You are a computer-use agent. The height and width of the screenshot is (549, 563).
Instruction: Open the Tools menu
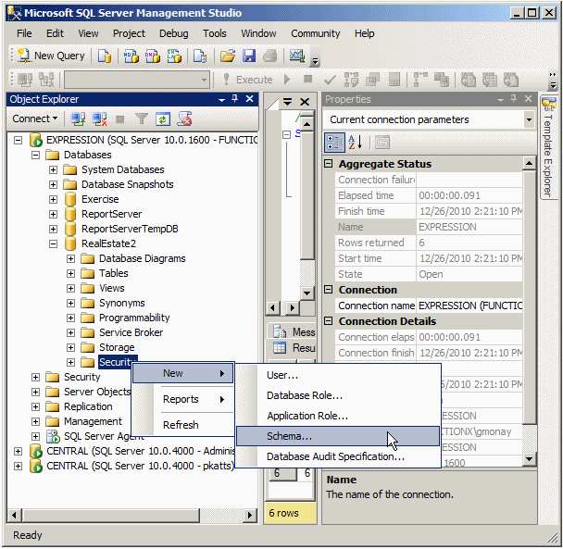pos(214,33)
